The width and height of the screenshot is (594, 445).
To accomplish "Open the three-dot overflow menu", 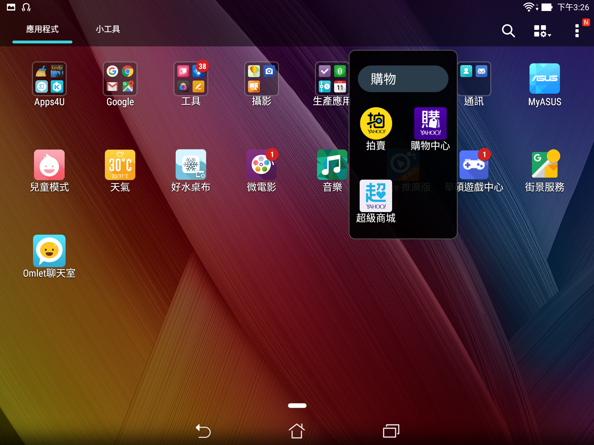I will [x=577, y=31].
